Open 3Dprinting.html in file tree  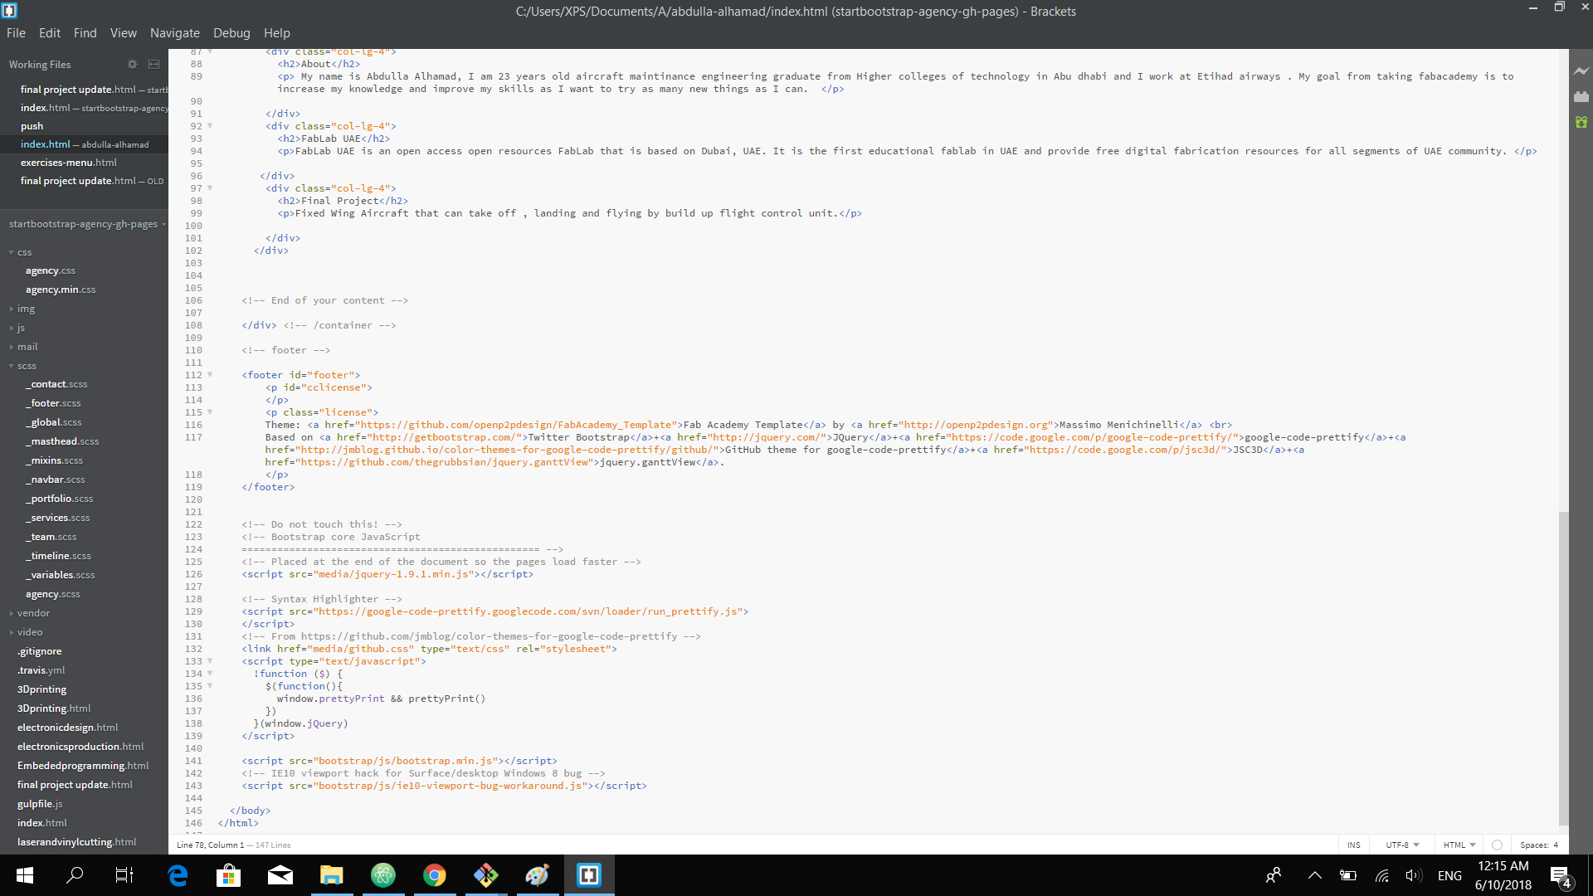pyautogui.click(x=54, y=709)
